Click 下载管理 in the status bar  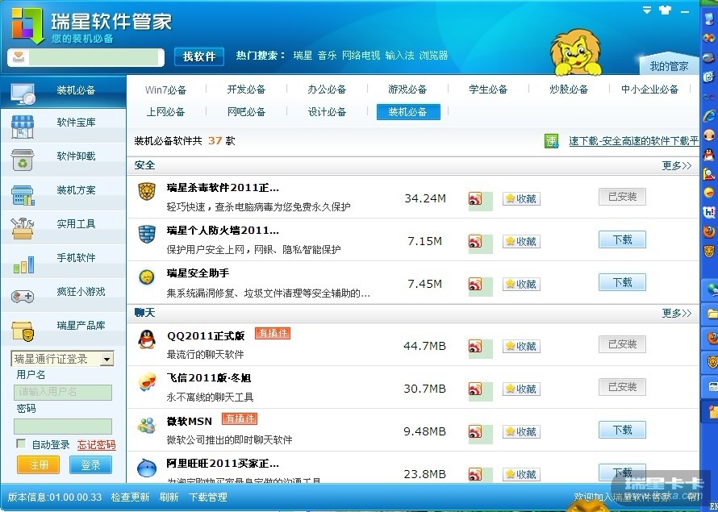[208, 497]
